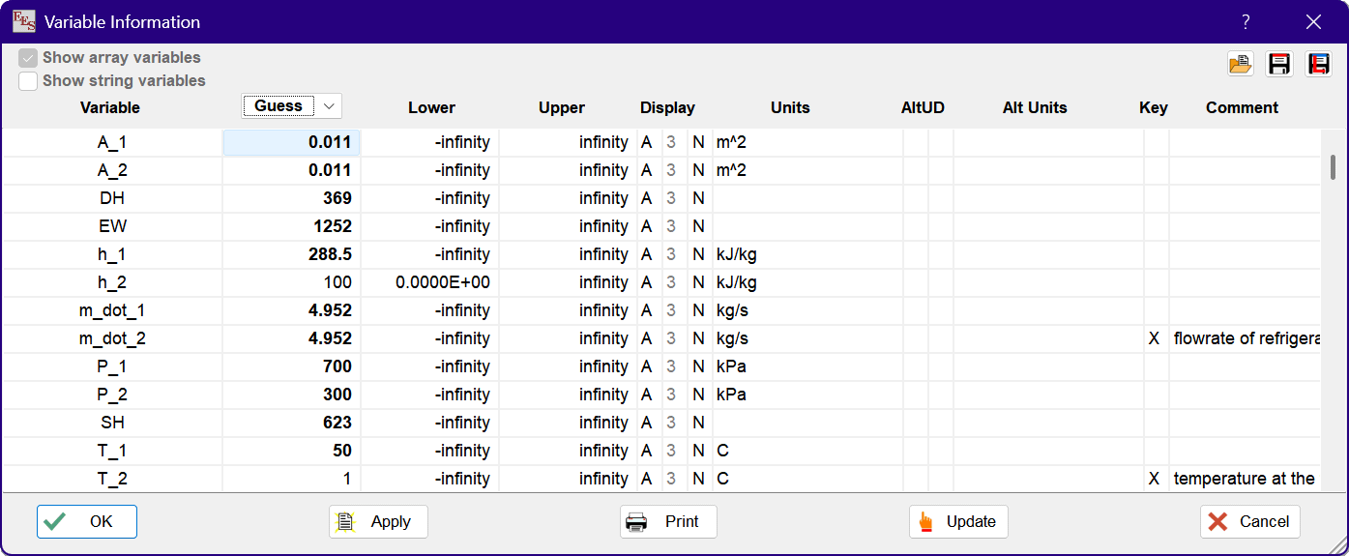Viewport: 1349px width, 556px height.
Task: Click the red-topped floppy disk save icon
Action: [1279, 65]
